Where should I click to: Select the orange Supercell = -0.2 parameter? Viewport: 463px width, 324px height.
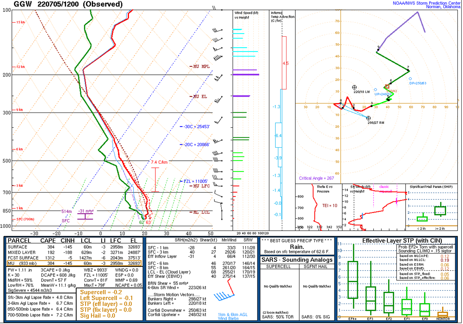(x=101, y=292)
